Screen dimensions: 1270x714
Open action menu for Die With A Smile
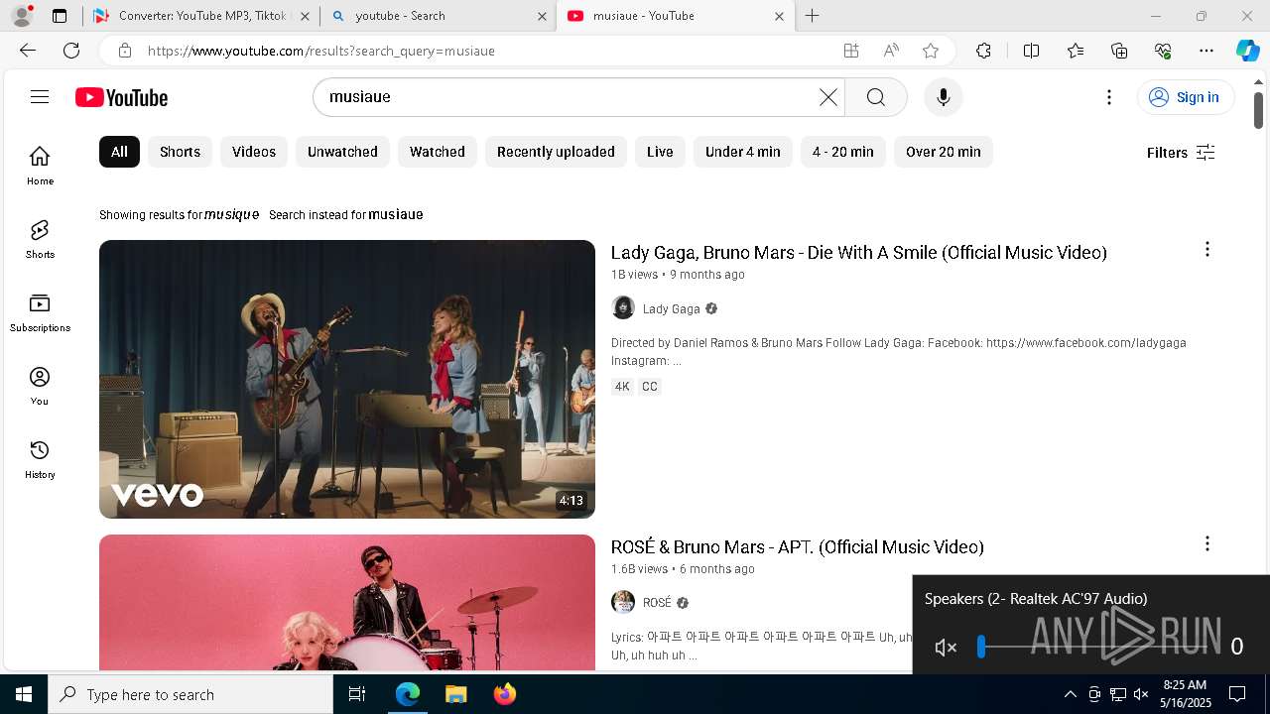click(x=1206, y=250)
